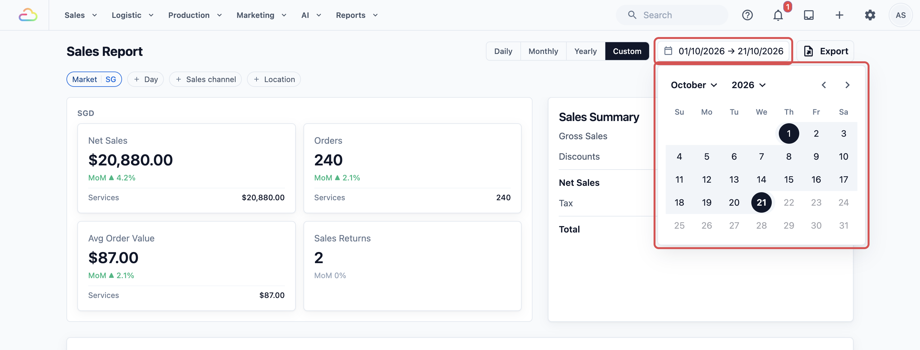Image resolution: width=920 pixels, height=350 pixels.
Task: Expand the Reports menu
Action: [356, 15]
